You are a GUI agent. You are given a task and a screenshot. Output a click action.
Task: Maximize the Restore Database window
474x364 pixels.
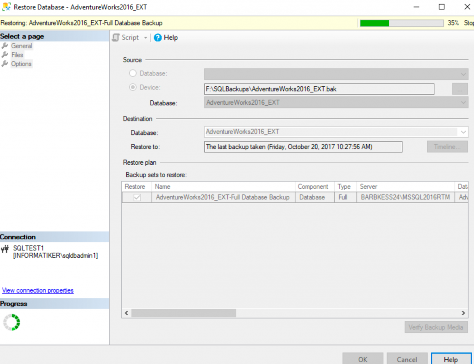tap(442, 6)
